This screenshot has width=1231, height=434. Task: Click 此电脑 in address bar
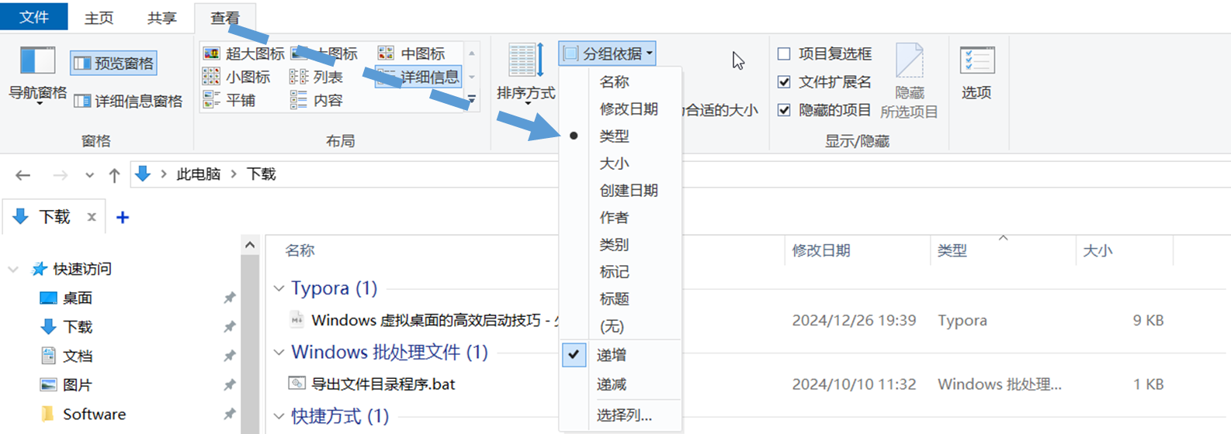click(199, 174)
